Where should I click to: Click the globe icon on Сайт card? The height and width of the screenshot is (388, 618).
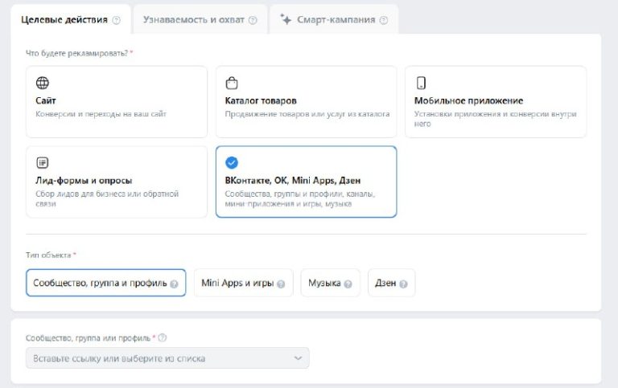coord(43,83)
